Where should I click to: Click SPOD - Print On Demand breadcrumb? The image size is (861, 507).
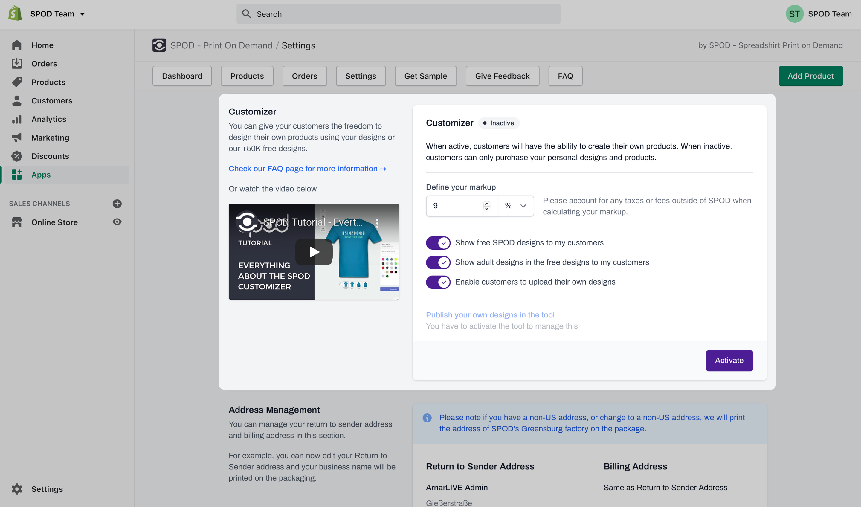(222, 45)
